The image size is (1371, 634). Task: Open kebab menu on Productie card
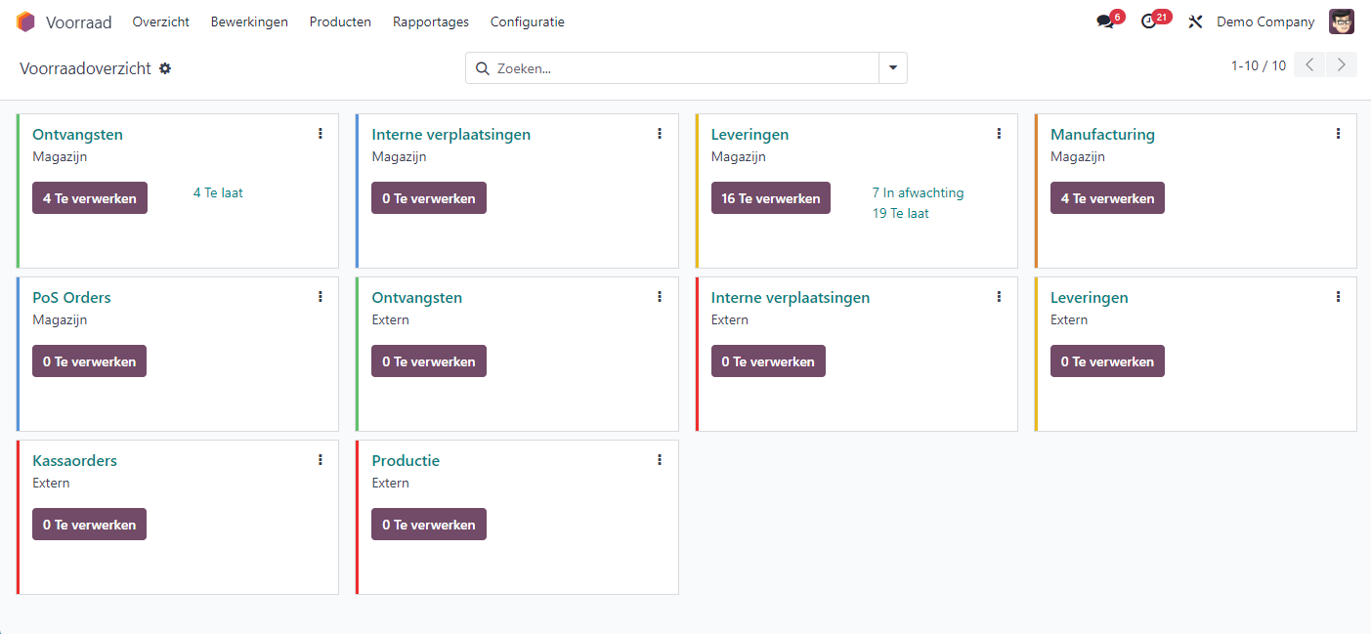pos(660,460)
